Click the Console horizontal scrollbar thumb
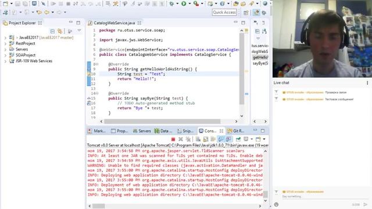Screen dimensions: 372x209 pos(98,206)
